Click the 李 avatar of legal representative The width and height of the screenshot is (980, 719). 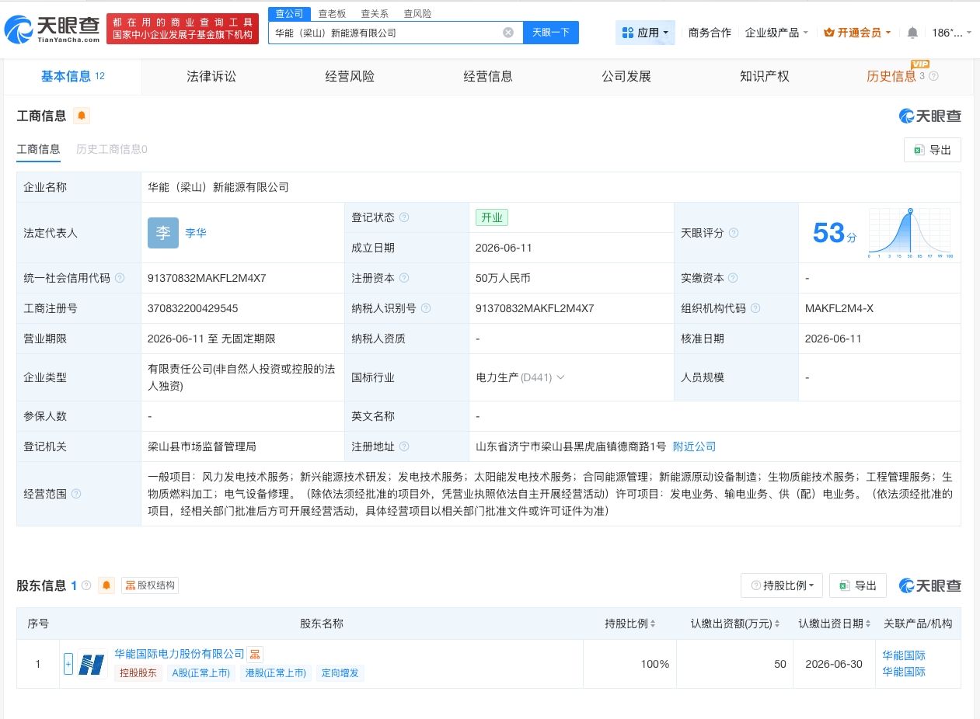(x=163, y=233)
